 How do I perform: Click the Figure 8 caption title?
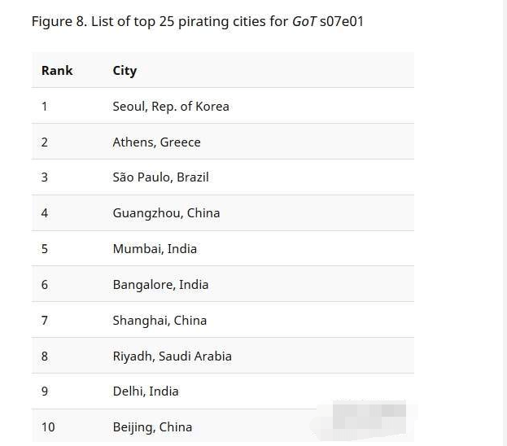coord(198,22)
